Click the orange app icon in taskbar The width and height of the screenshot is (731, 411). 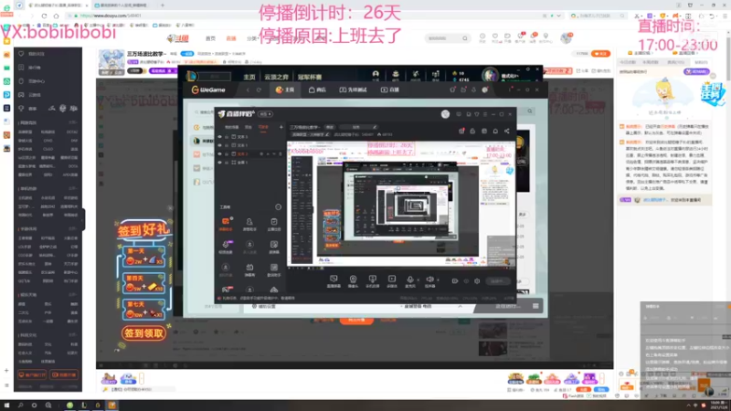(111, 406)
